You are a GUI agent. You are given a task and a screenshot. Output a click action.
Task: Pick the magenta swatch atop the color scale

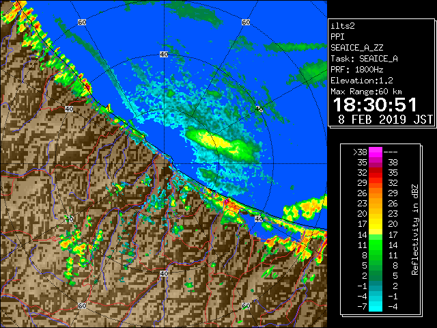pos(376,152)
